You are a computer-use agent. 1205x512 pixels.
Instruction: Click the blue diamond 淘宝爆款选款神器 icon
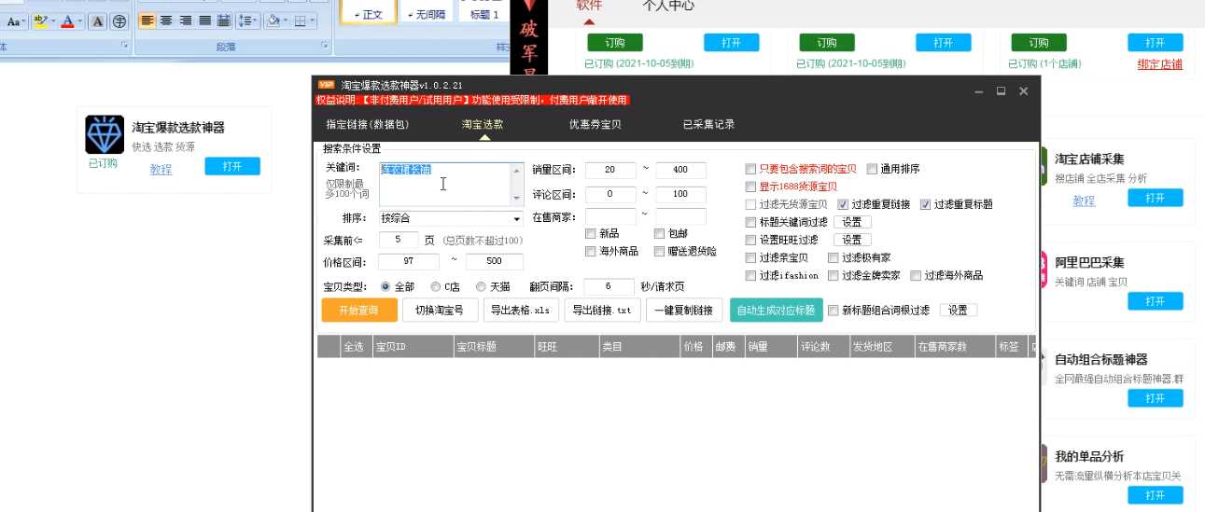pos(104,134)
